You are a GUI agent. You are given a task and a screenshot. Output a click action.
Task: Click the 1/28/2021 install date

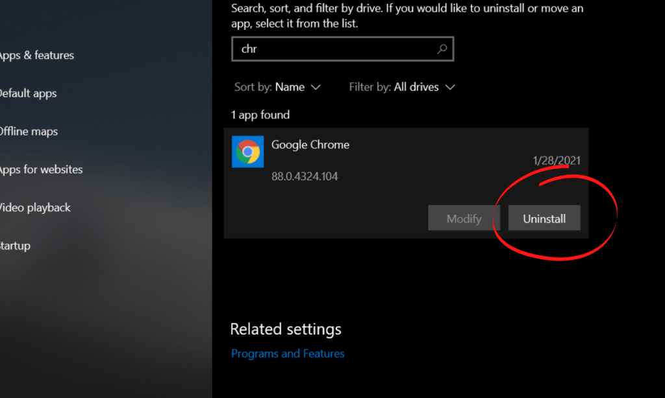coord(557,161)
